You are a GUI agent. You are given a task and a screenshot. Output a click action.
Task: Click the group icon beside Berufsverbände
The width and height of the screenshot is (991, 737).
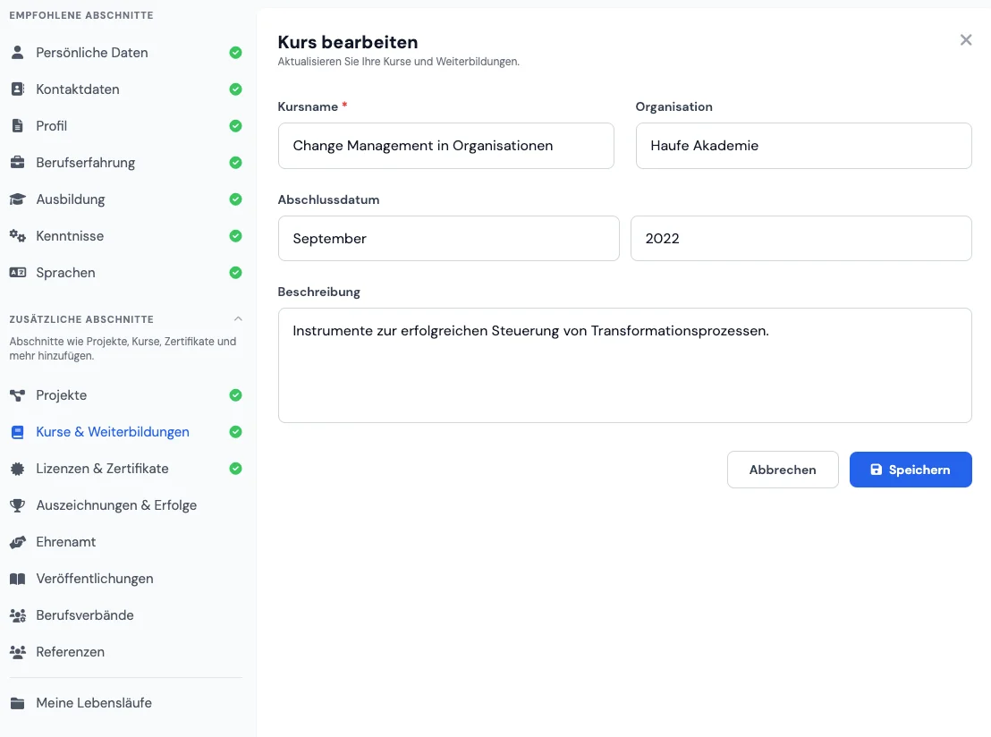(18, 615)
